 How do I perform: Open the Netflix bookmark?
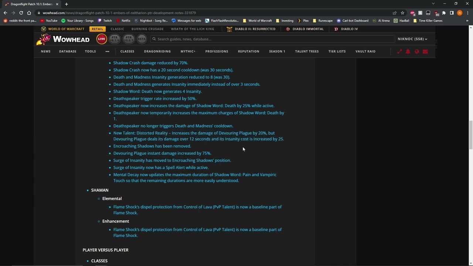(123, 21)
